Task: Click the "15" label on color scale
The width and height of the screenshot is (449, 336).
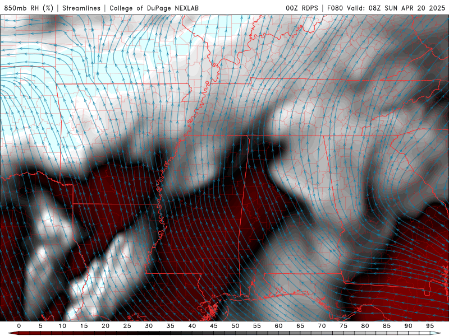Action: coord(84,326)
